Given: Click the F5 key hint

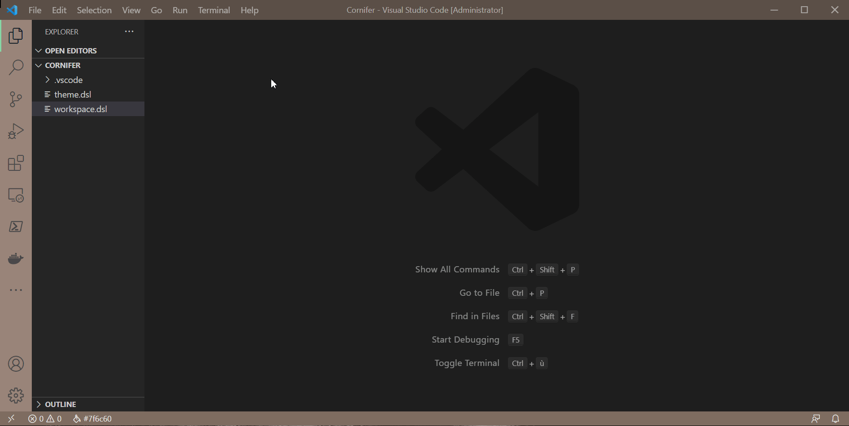Looking at the screenshot, I should coord(515,340).
